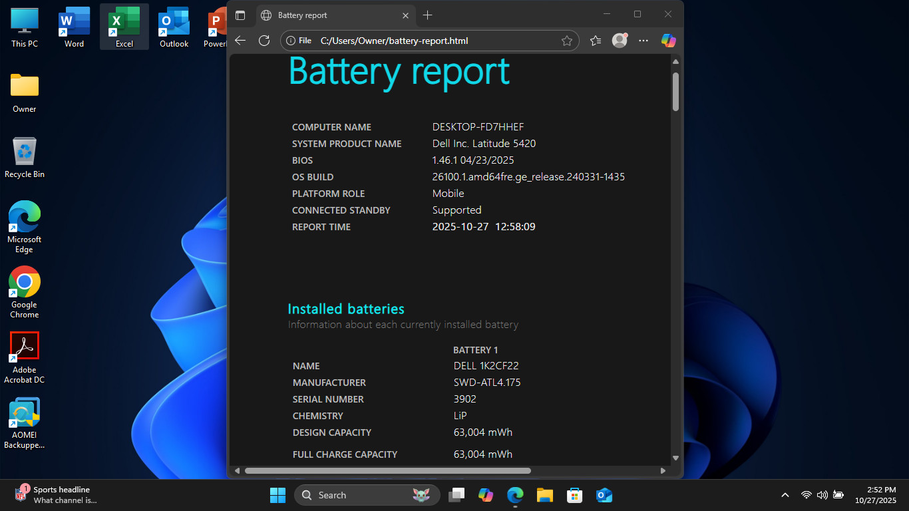Select the Battery report tab
The image size is (909, 511).
(x=335, y=15)
